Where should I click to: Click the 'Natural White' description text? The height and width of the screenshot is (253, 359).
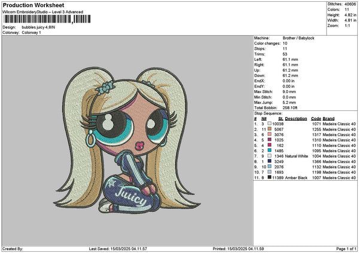[x=296, y=156]
